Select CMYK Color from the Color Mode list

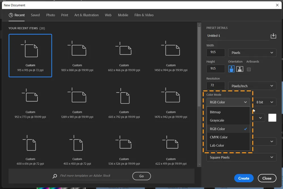[x=219, y=137]
